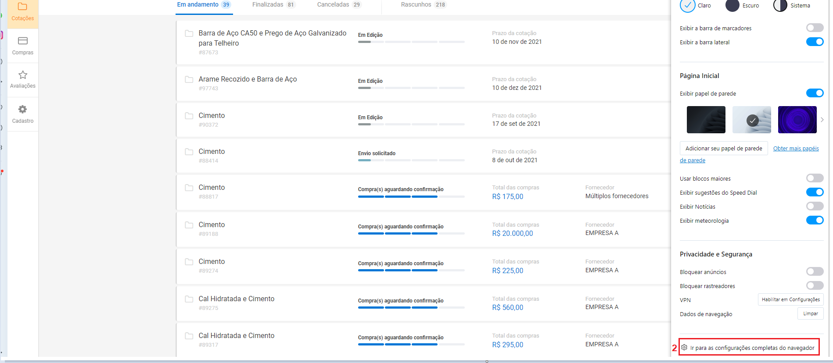
Task: Open Avaliações star icon
Action: [x=23, y=75]
